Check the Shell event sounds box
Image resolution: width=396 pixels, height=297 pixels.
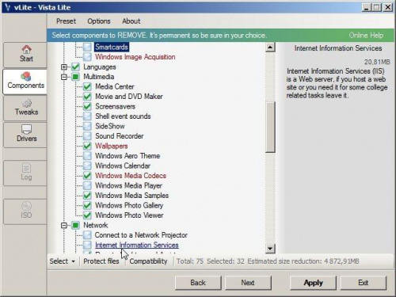[87, 116]
